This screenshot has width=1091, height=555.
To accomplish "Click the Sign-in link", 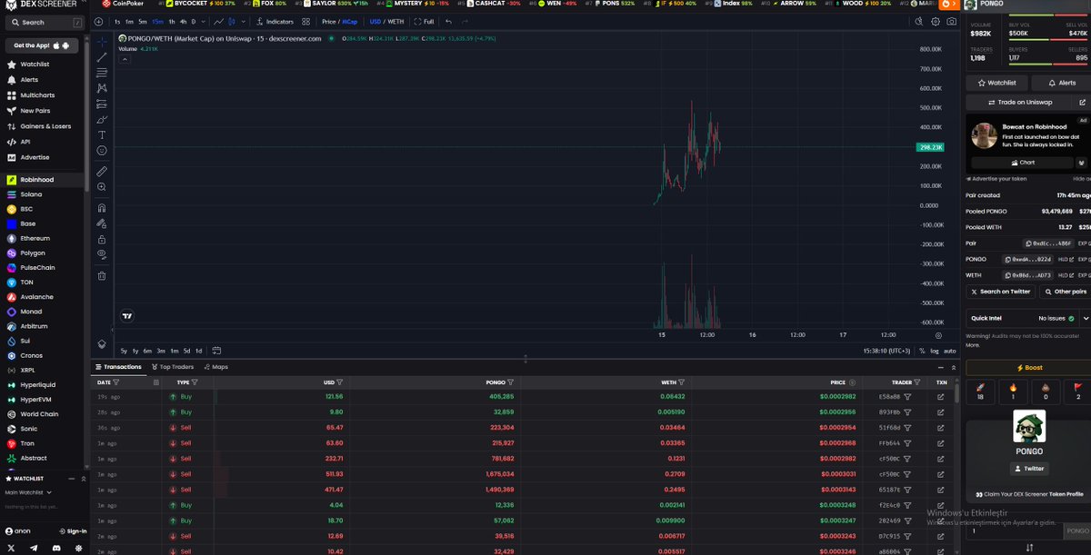I will coord(73,531).
